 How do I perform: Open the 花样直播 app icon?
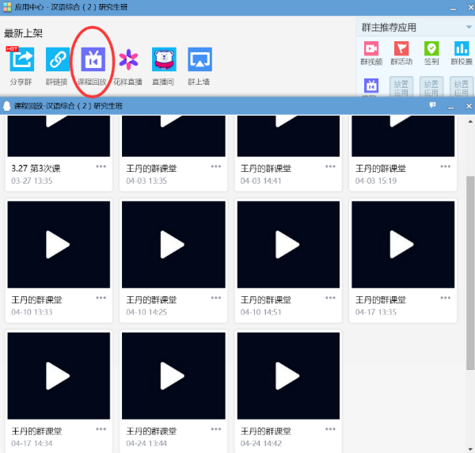pos(129,60)
